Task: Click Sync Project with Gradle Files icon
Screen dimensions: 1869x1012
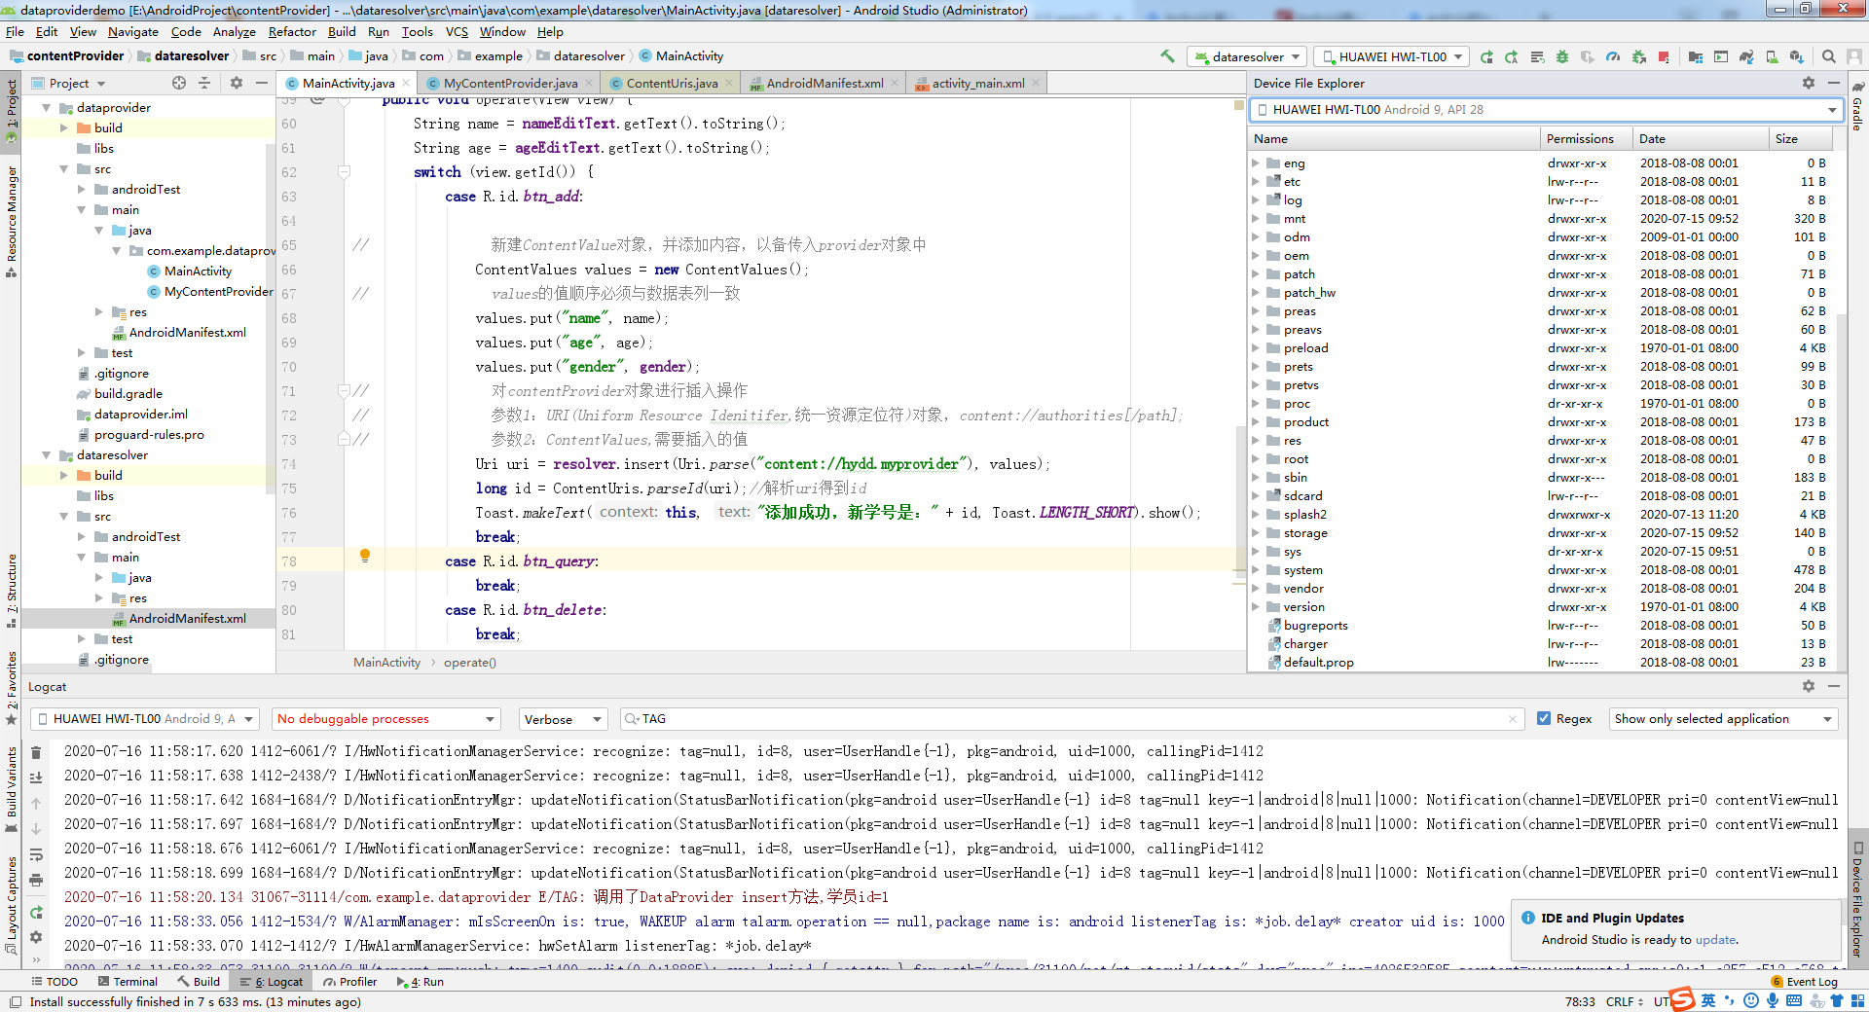Action: click(1746, 56)
